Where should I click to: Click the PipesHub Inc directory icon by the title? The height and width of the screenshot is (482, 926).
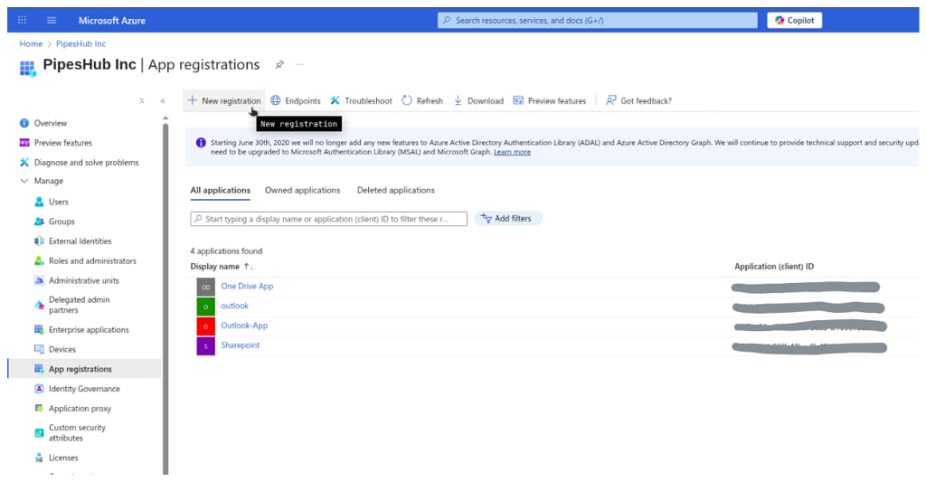(x=27, y=69)
